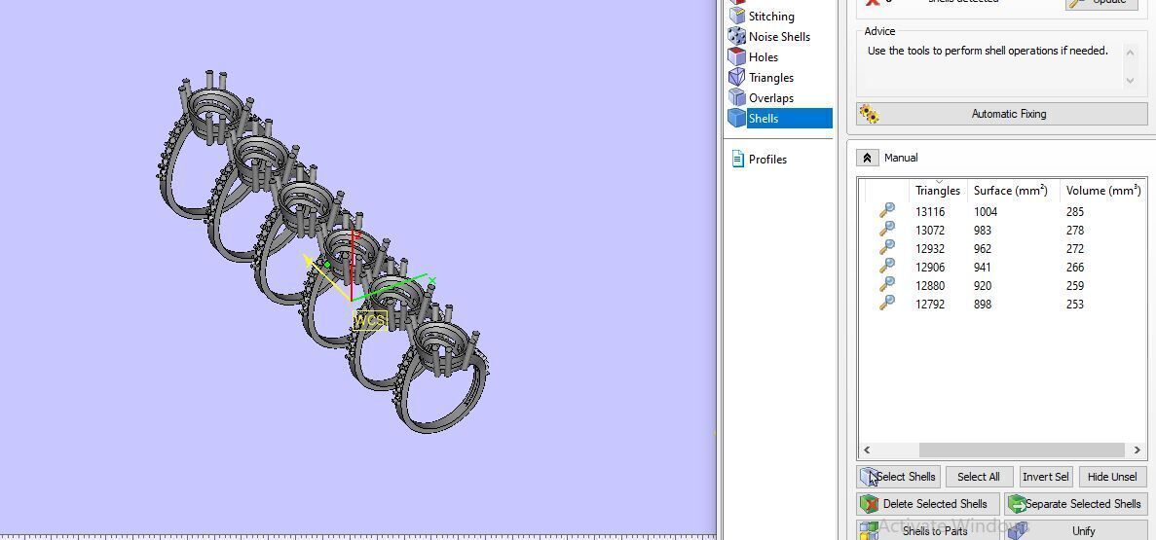This screenshot has height=540, width=1156.
Task: Click the Triangles icon
Action: [x=736, y=77]
